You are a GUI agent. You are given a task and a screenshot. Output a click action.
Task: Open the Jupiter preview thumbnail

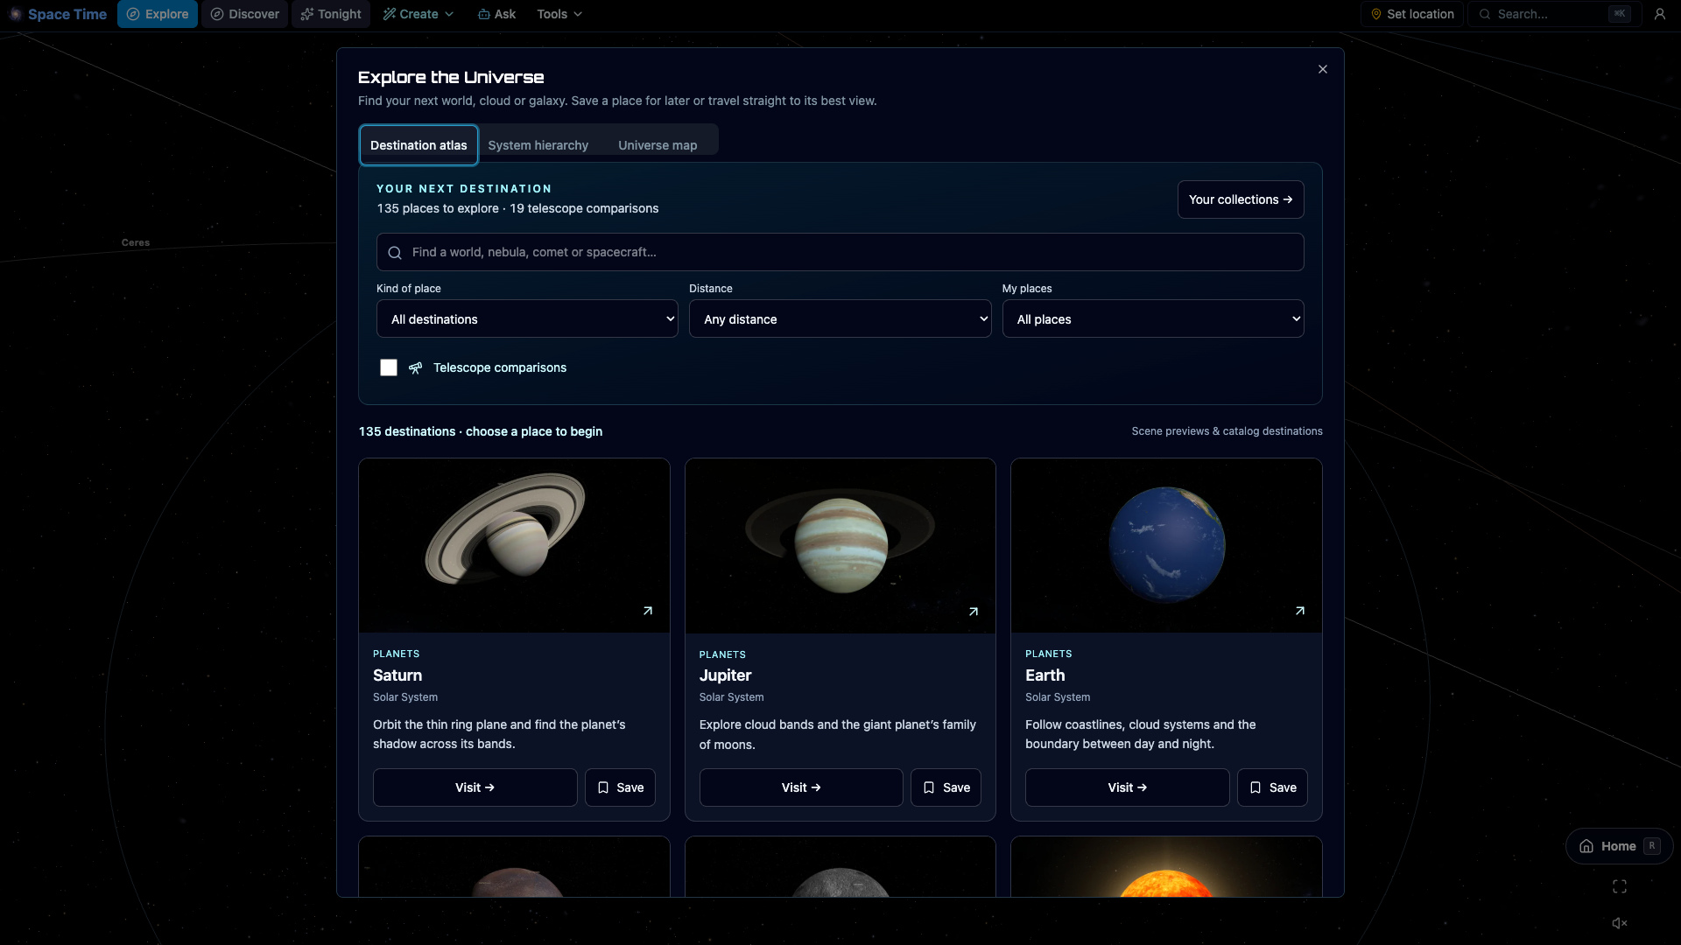tap(840, 545)
